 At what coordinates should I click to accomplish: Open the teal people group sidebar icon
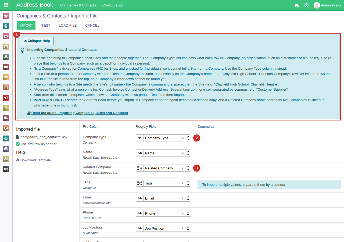[6, 138]
